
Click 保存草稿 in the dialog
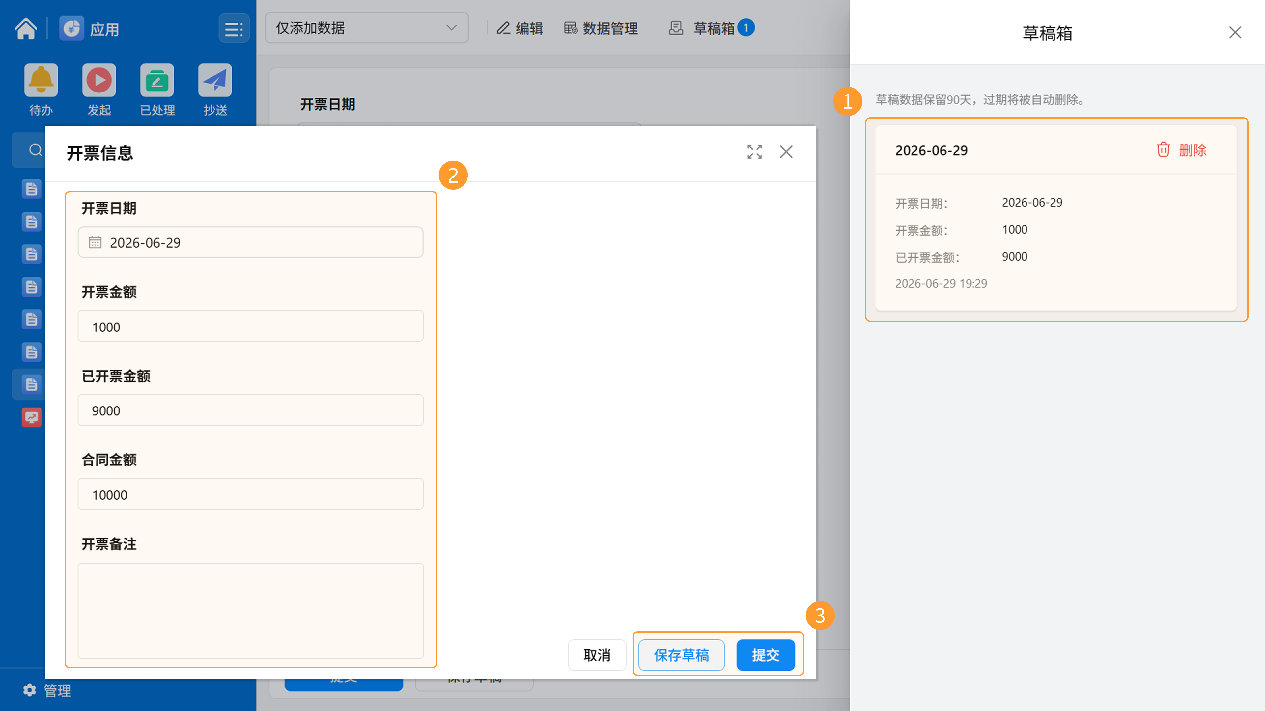[681, 655]
